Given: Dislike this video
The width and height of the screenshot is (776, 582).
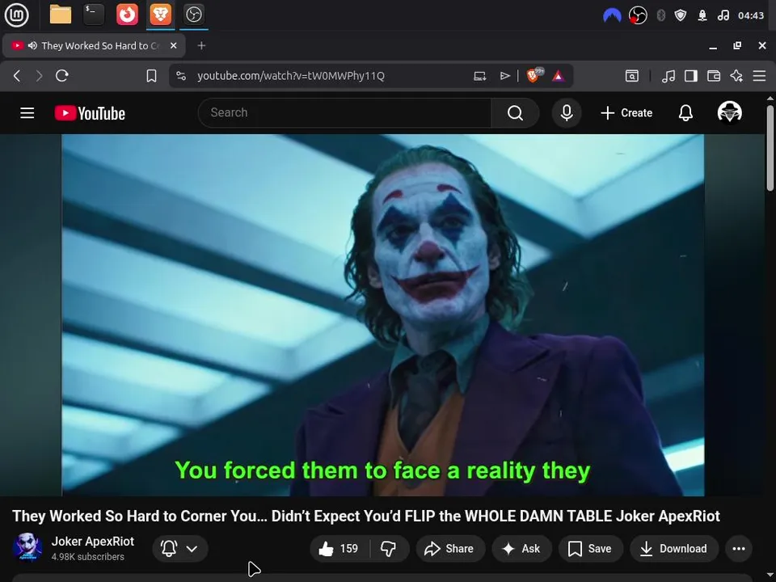Looking at the screenshot, I should coord(389,548).
